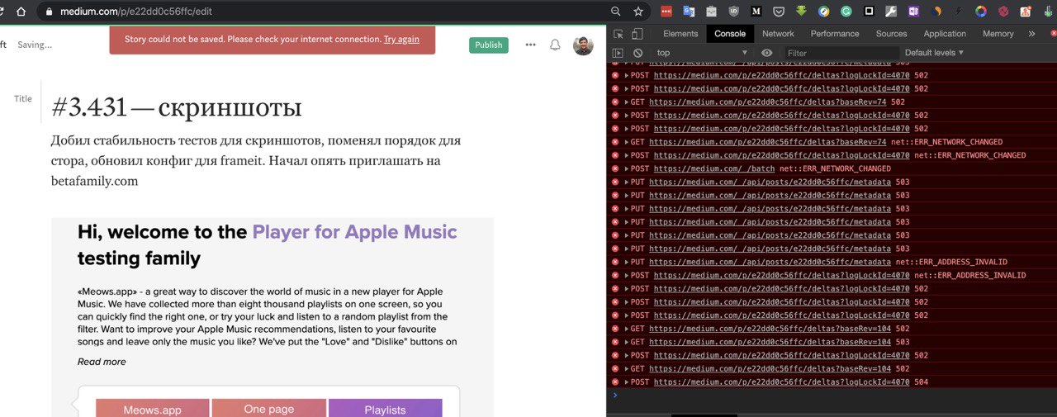Image resolution: width=1057 pixels, height=417 pixels.
Task: Open the Memory tab
Action: (x=998, y=34)
